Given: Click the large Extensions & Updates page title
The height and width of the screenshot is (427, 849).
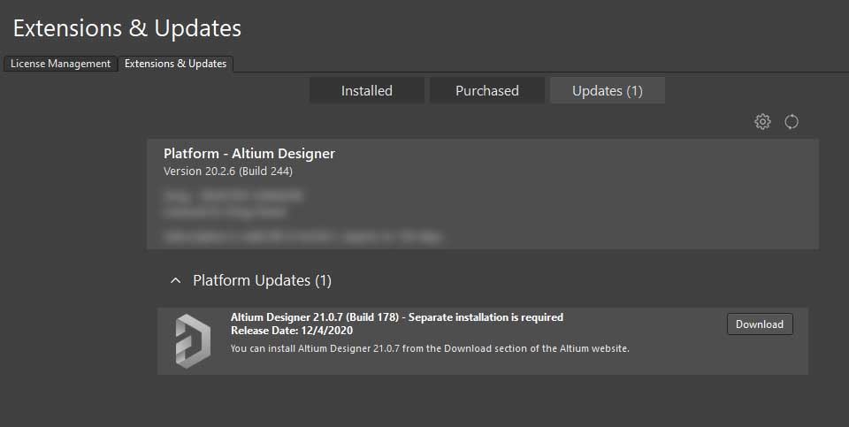Looking at the screenshot, I should pyautogui.click(x=127, y=28).
